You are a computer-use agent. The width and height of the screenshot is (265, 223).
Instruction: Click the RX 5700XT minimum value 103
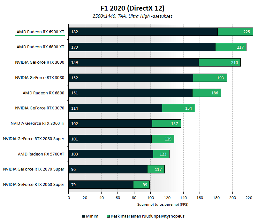click(x=74, y=154)
